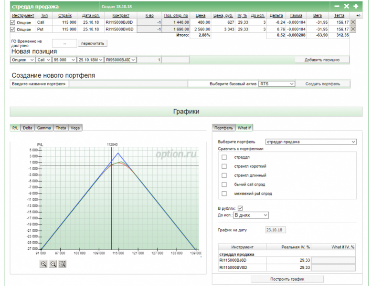Open the What if tab
The image size is (371, 286).
244,128
